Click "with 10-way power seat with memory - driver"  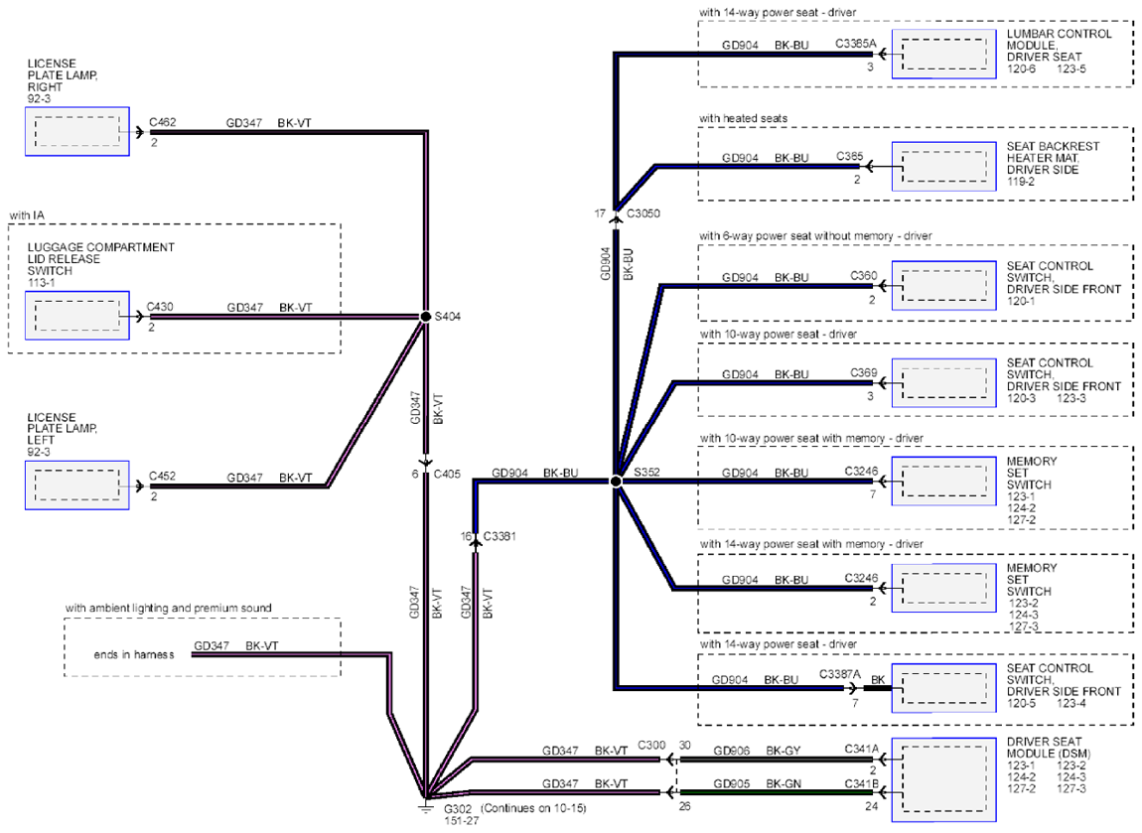[811, 439]
